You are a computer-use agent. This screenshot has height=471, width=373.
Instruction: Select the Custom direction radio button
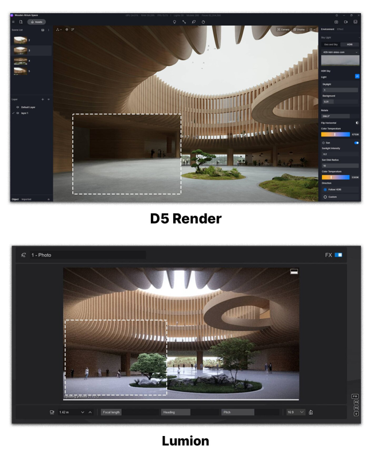[325, 197]
